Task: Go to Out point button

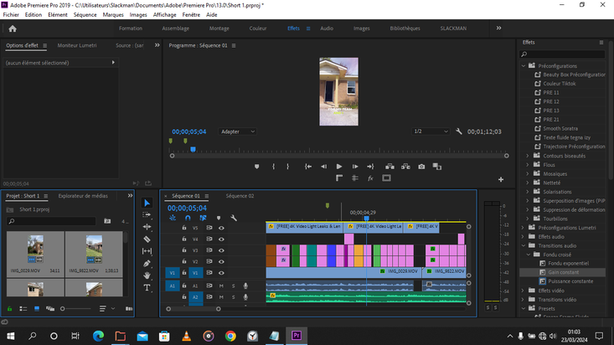Action: 370,167
